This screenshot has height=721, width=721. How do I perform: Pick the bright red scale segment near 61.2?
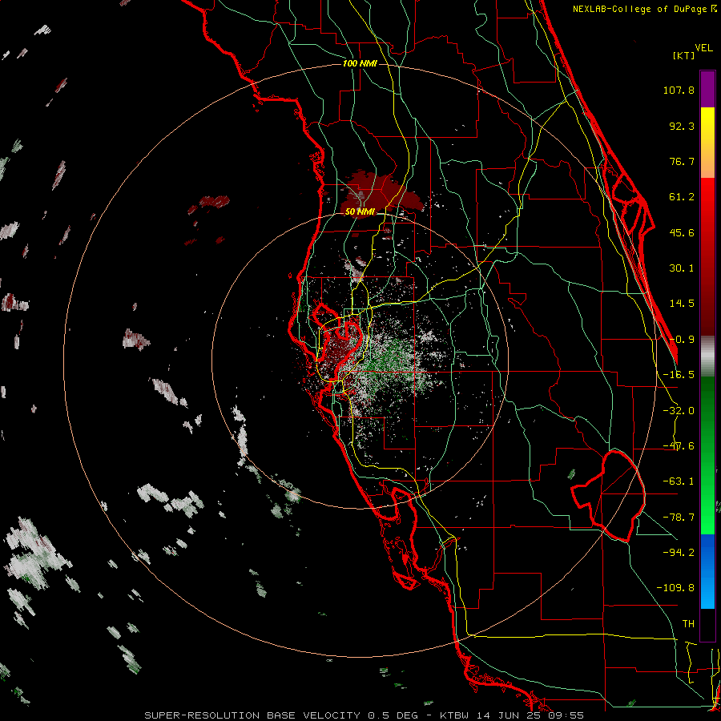[x=707, y=198]
